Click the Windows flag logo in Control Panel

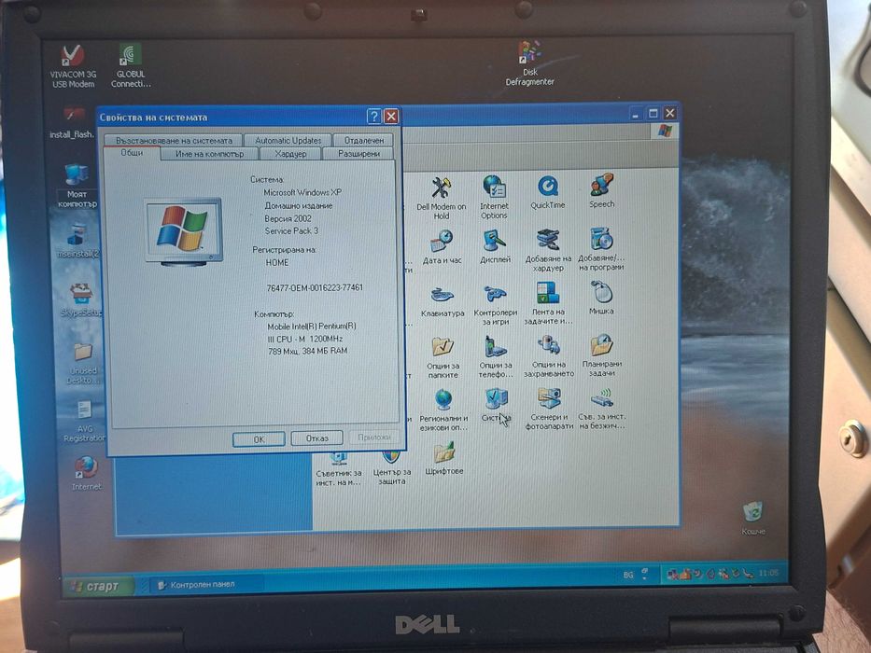click(x=665, y=131)
